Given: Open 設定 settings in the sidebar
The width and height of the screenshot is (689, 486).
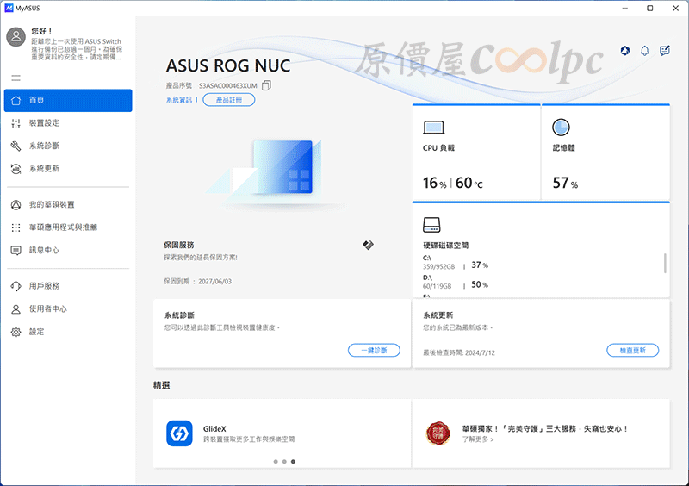Looking at the screenshot, I should point(68,332).
